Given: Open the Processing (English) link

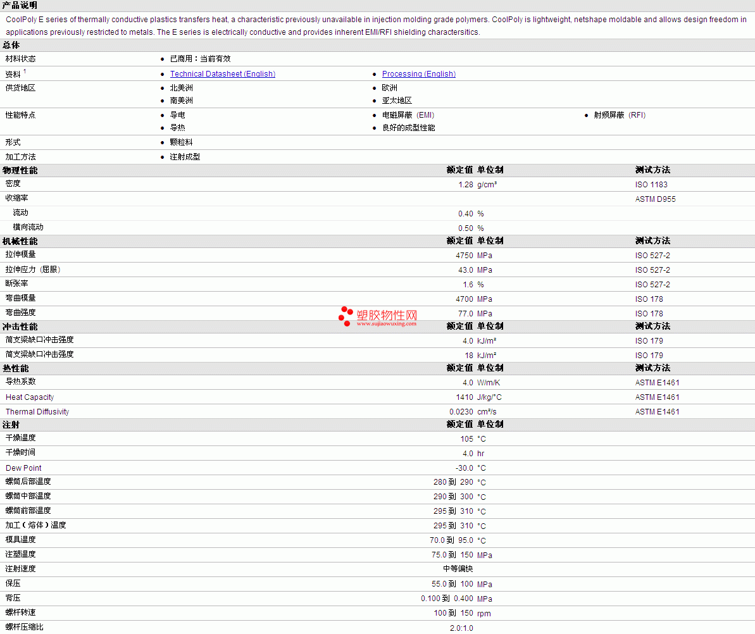Looking at the screenshot, I should [419, 73].
